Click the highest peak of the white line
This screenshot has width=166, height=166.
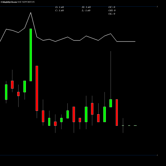[x=31, y=13]
